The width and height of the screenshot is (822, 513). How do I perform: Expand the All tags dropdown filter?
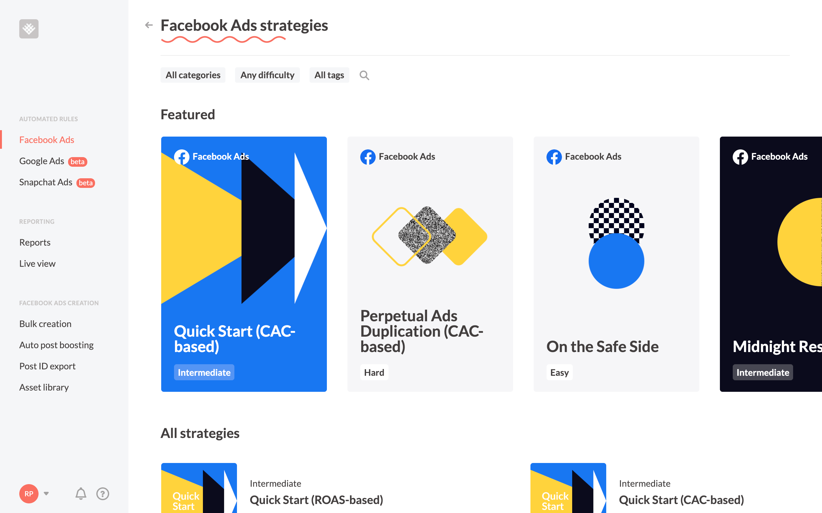click(x=328, y=74)
